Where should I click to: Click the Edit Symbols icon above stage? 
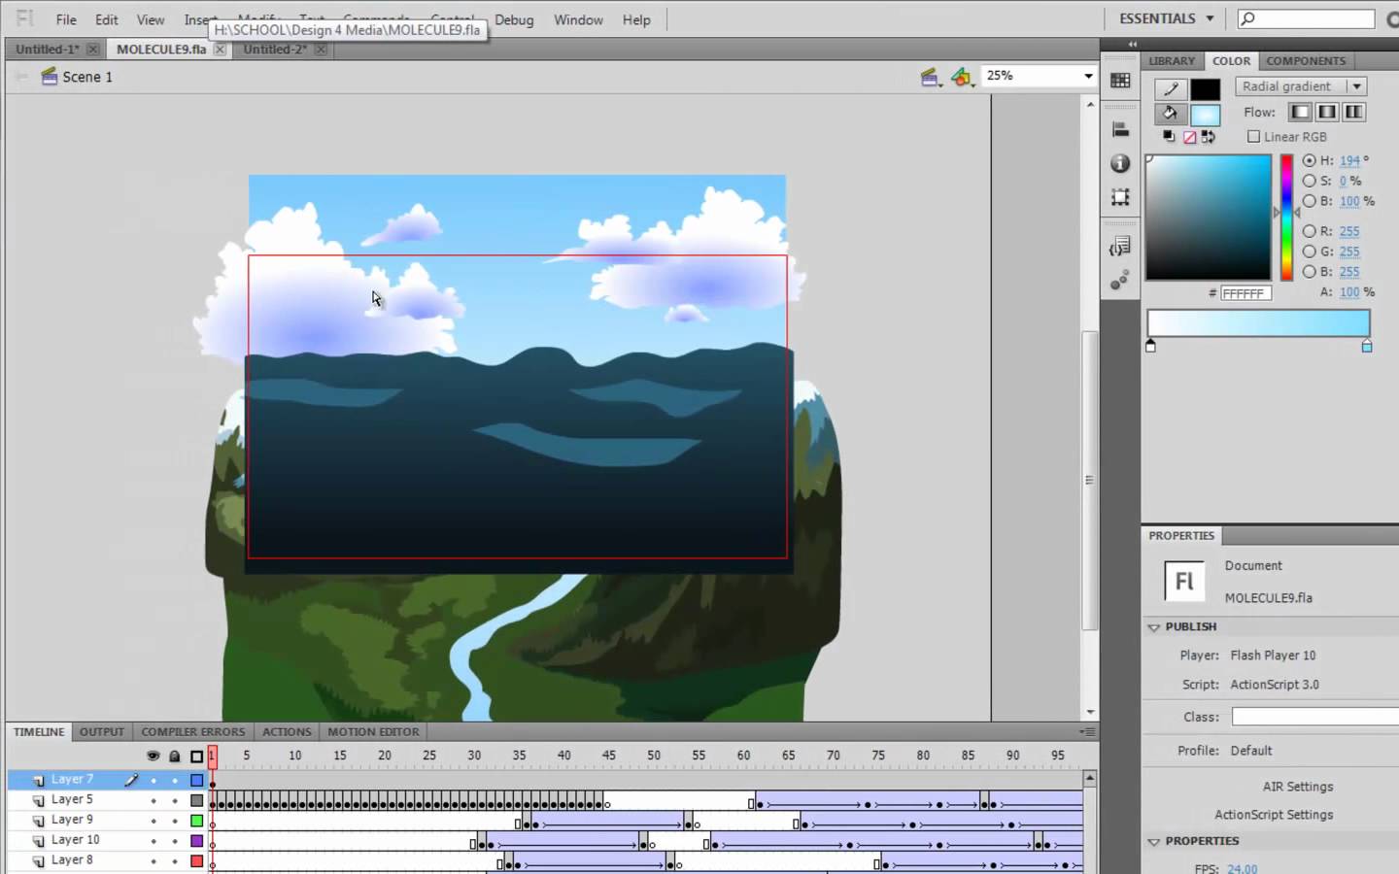pos(962,77)
